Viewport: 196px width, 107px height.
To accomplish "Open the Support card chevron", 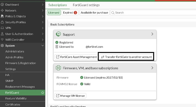I will pyautogui.click(x=152, y=34).
